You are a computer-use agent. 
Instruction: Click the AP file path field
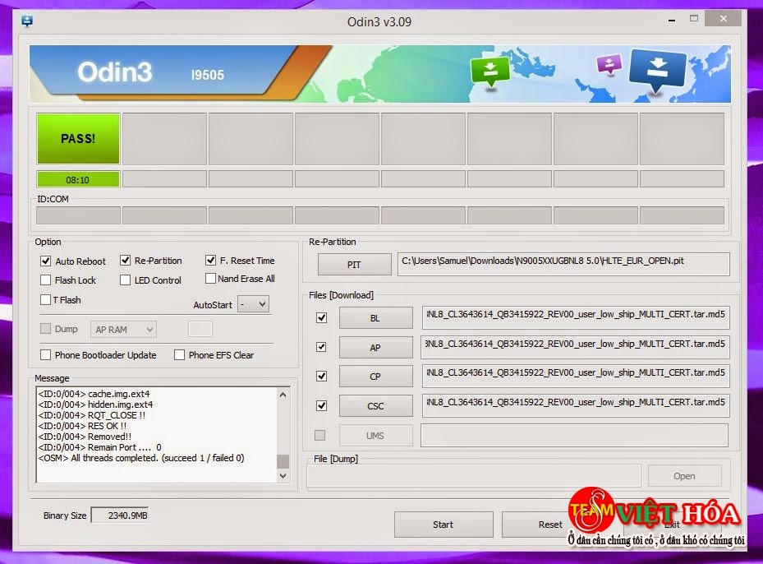click(575, 347)
